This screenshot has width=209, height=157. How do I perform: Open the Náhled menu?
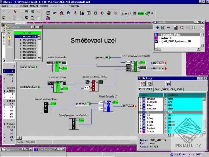pos(24,6)
